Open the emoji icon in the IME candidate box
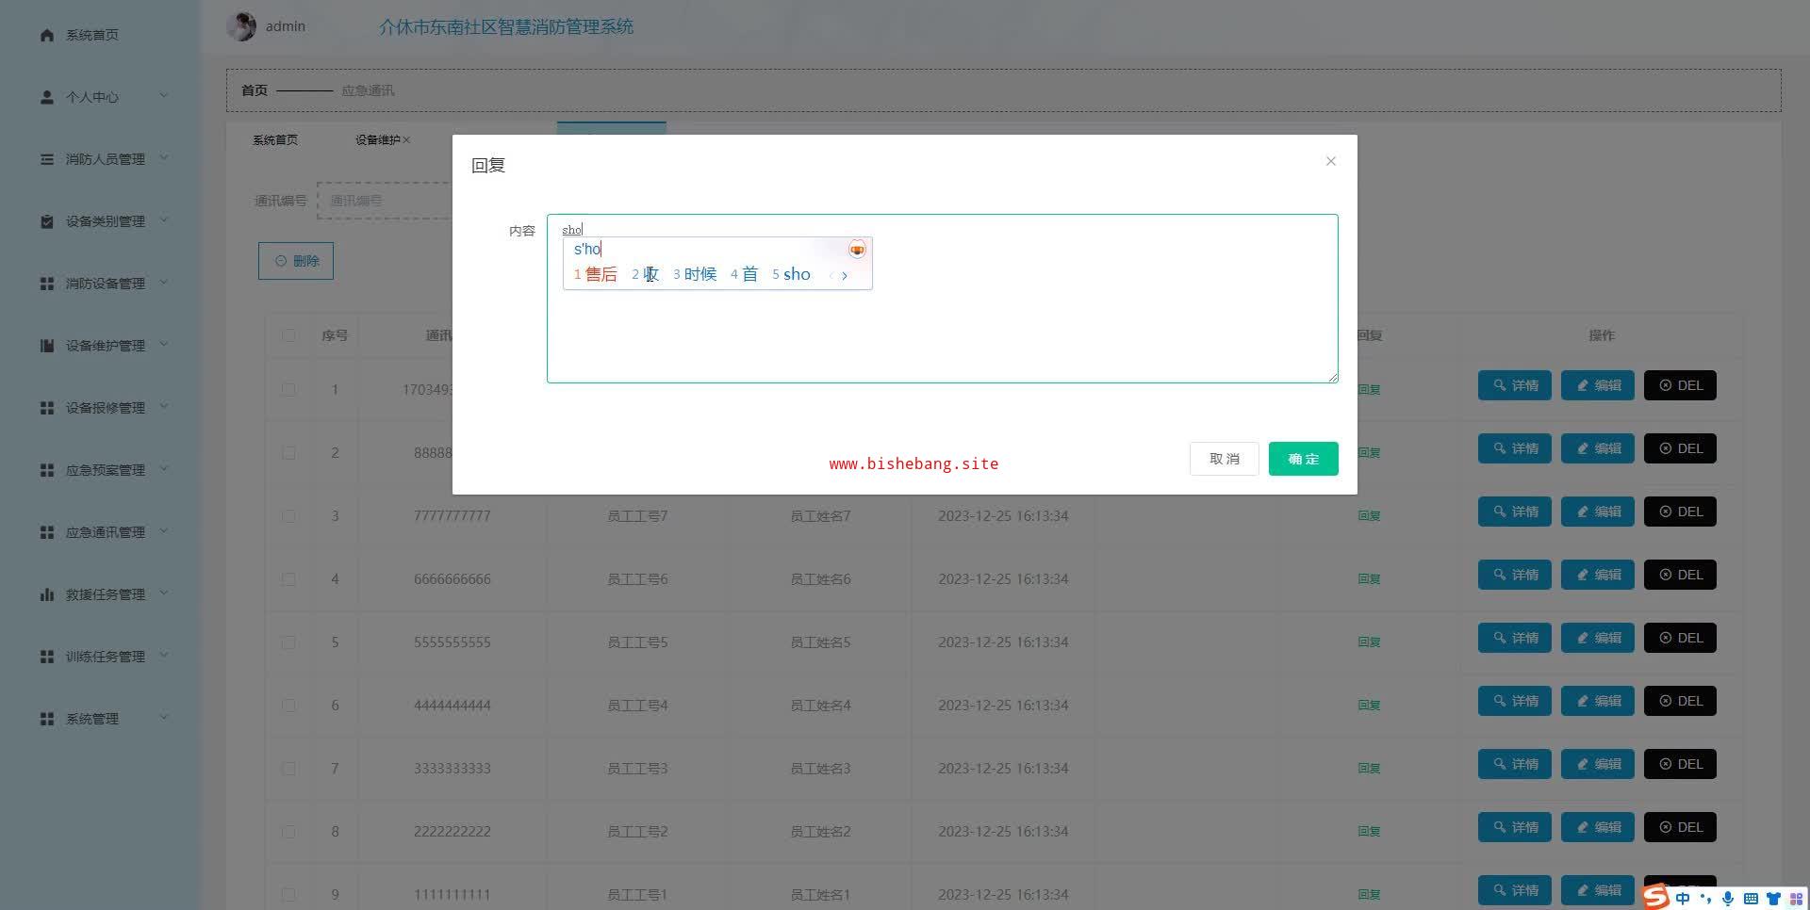 857,250
